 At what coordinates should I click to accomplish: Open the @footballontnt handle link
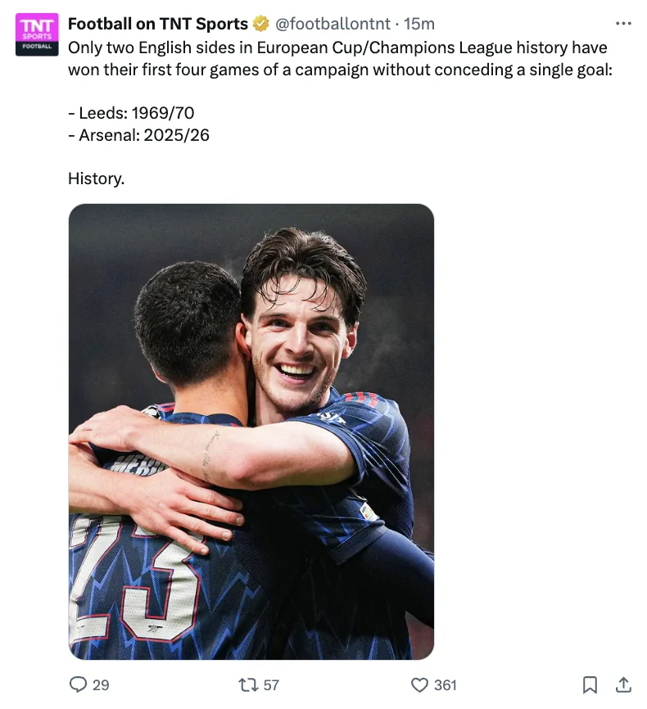point(333,24)
